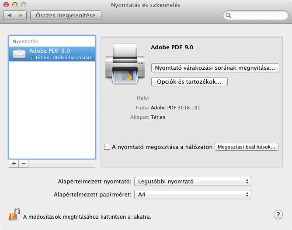292x230 pixels.
Task: Focus the search field in the toolbar
Action: [x=256, y=15]
